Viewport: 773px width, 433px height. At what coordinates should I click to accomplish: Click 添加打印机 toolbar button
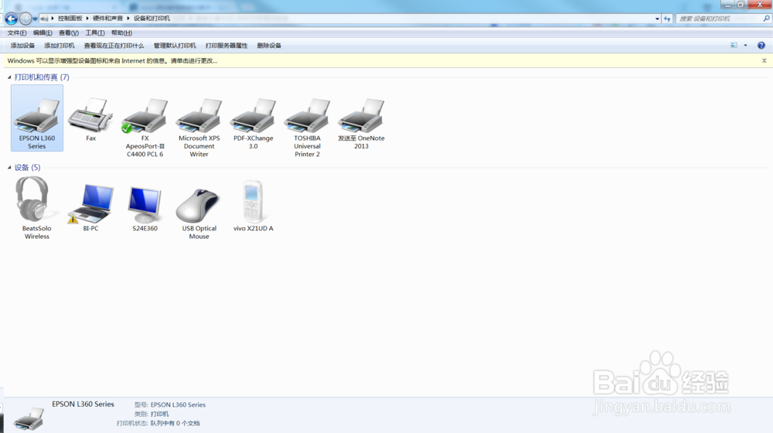(60, 46)
